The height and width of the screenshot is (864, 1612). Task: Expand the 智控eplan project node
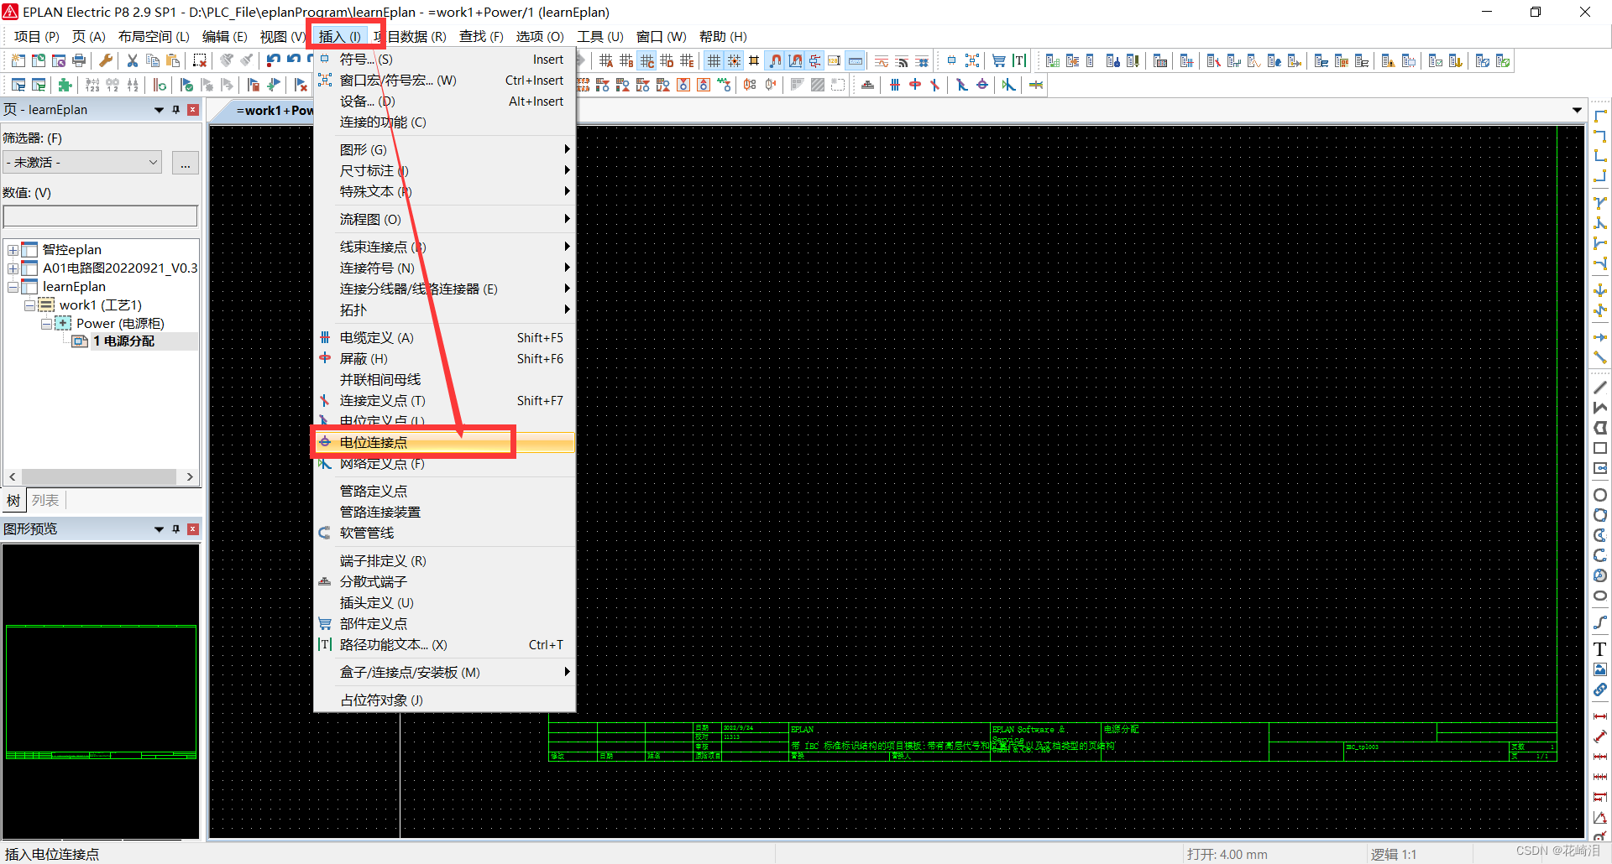pyautogui.click(x=13, y=250)
